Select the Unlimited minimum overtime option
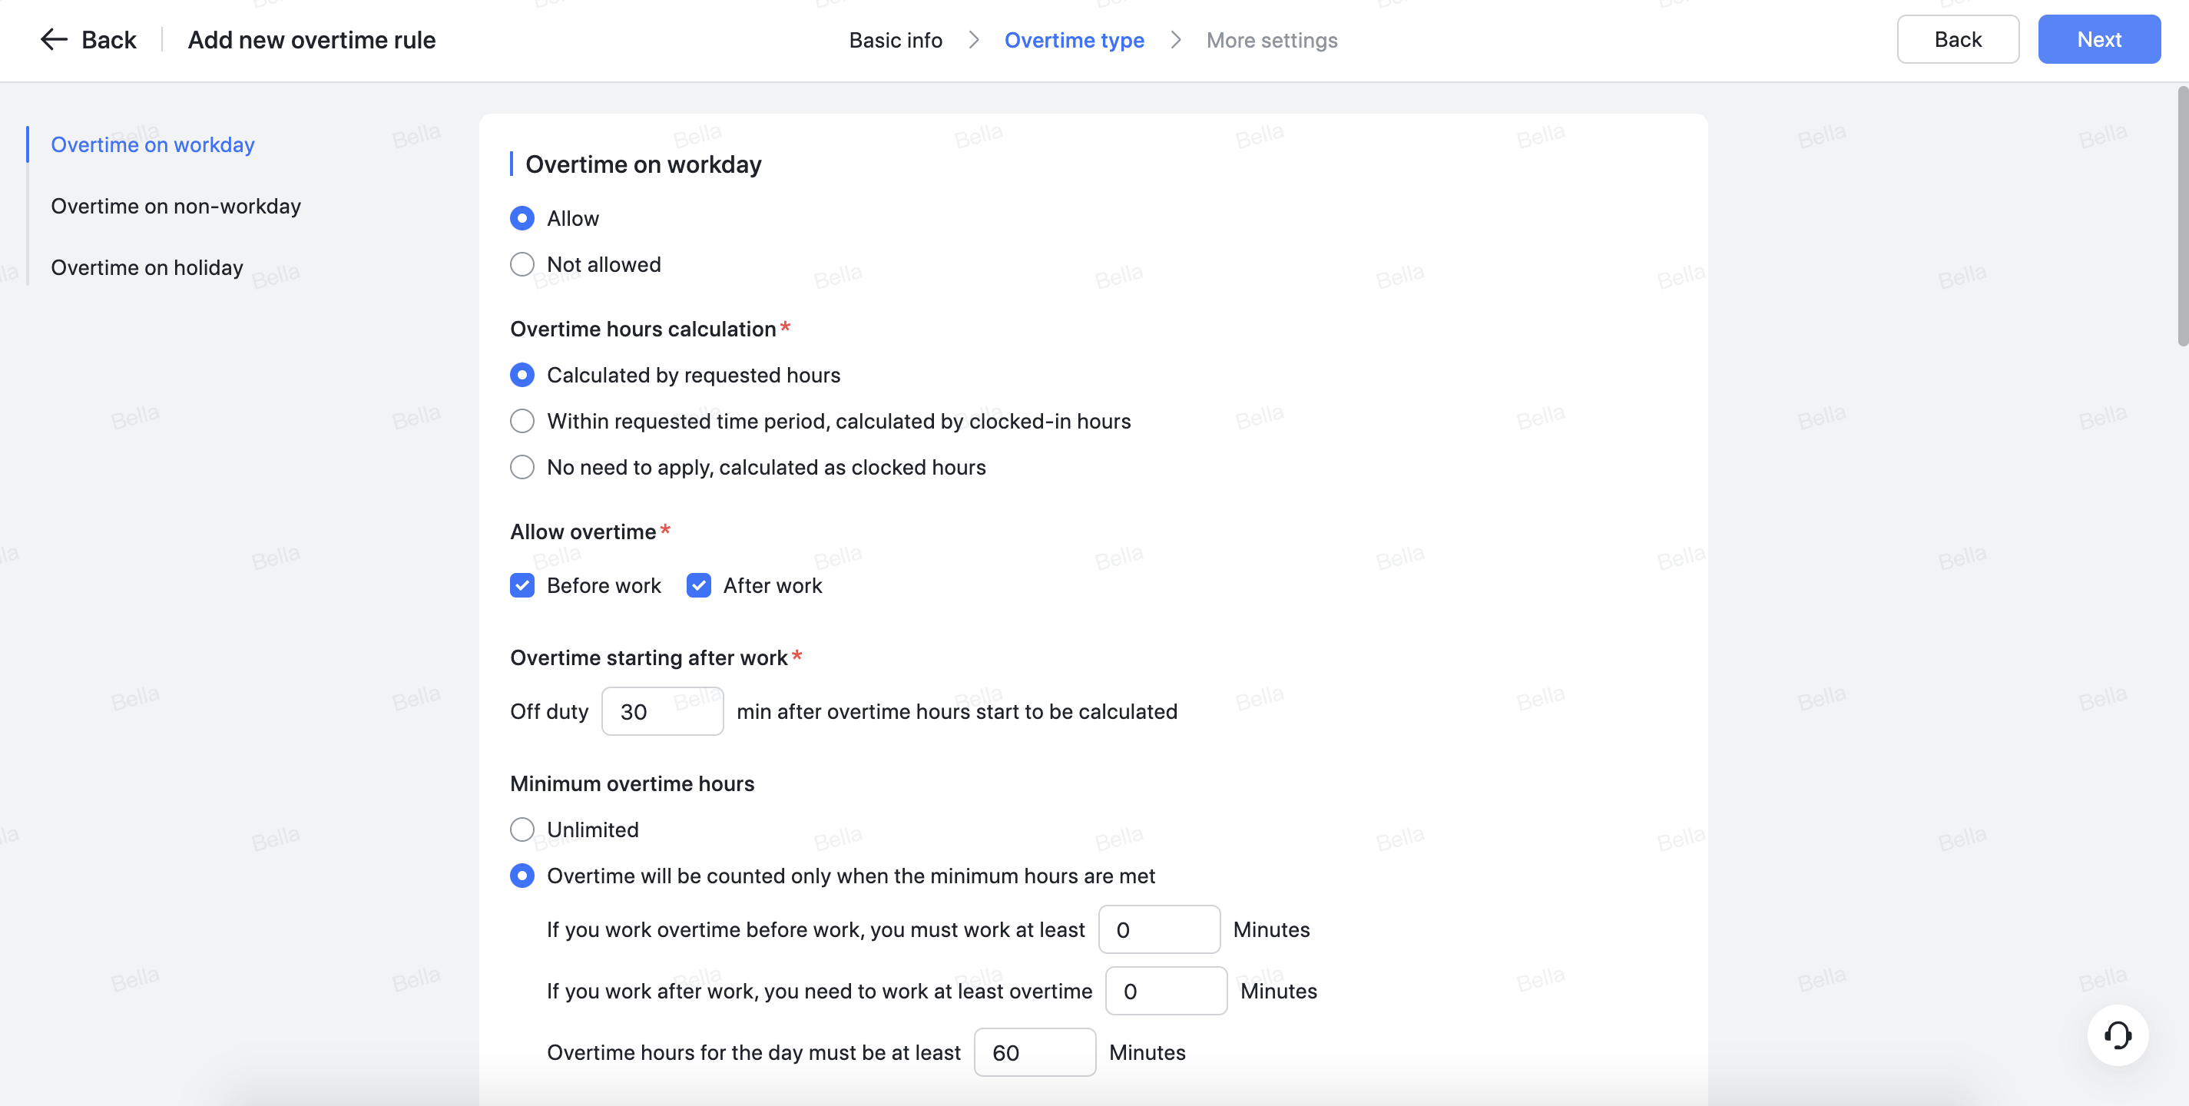 [522, 829]
